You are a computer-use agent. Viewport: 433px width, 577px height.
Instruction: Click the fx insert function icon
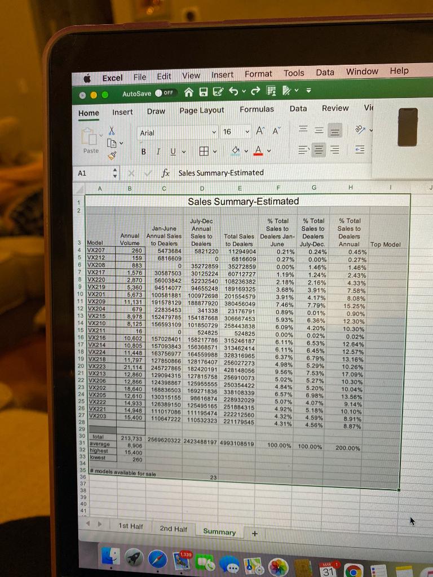tap(166, 173)
